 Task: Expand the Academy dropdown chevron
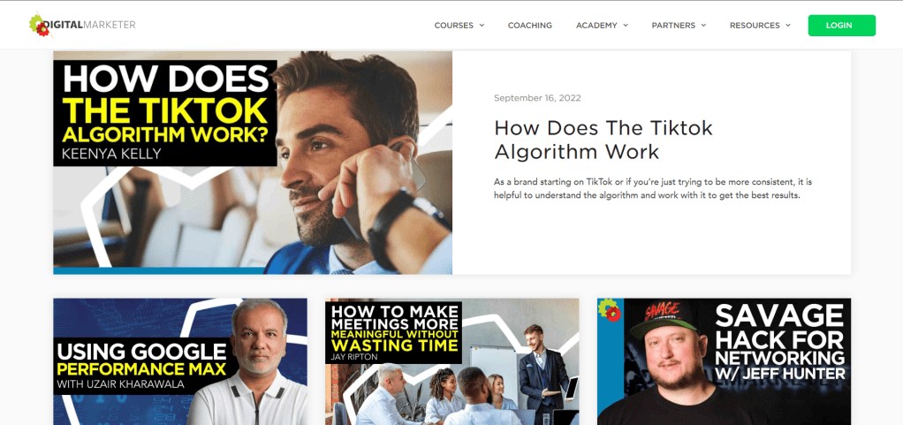click(626, 26)
